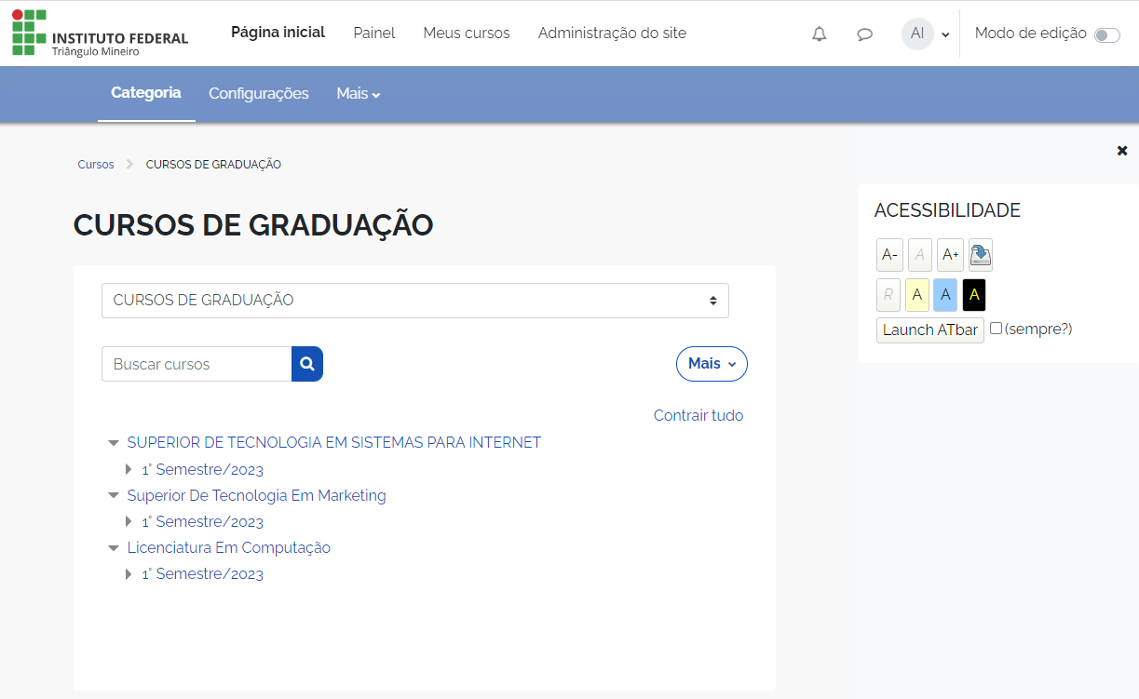Open the messages speech bubble icon
The width and height of the screenshot is (1139, 699).
pyautogui.click(x=864, y=34)
